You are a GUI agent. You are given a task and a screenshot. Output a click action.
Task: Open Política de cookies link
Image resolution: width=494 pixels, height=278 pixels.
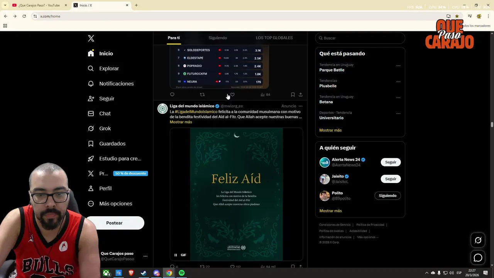tap(331, 231)
